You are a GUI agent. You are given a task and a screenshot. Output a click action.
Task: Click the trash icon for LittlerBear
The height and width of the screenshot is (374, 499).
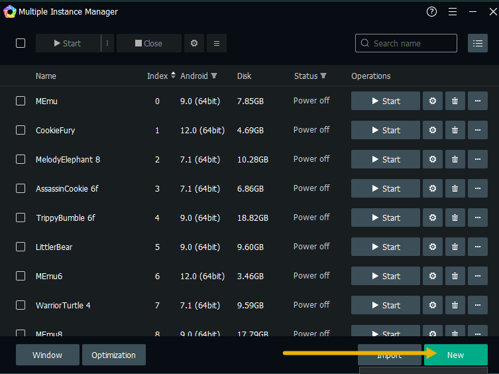click(x=455, y=247)
